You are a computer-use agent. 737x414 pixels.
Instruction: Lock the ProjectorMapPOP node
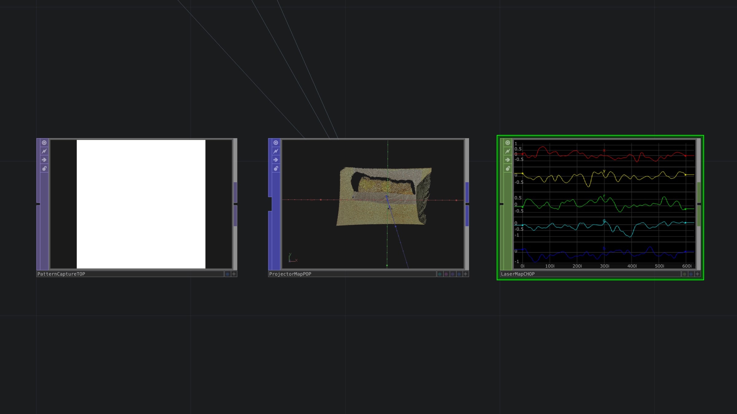(x=276, y=168)
